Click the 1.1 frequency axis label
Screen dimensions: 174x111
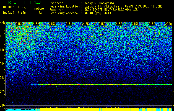(x=2, y=36)
